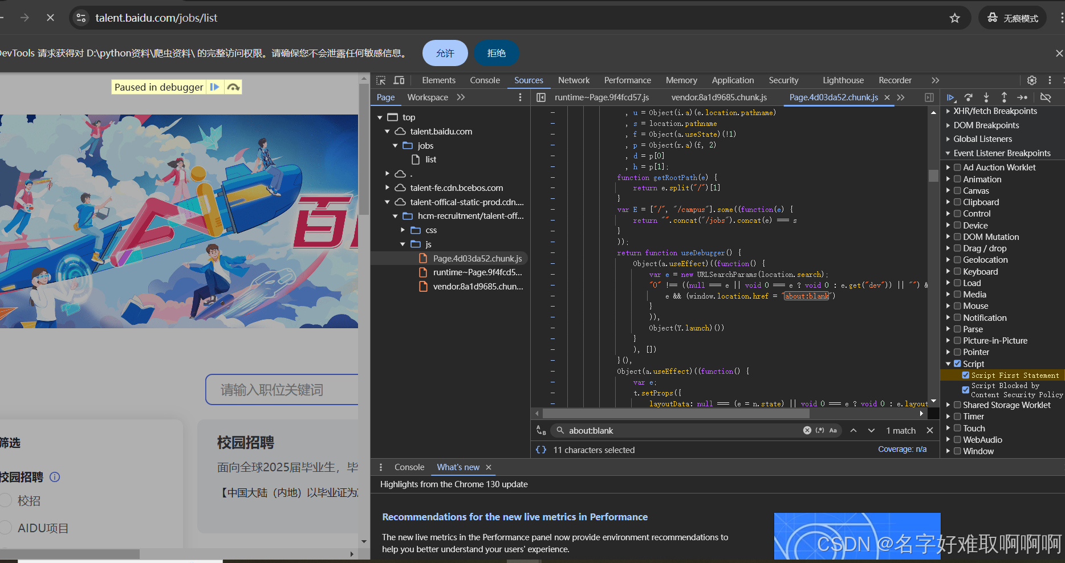The height and width of the screenshot is (563, 1065).
Task: Open DevTools customize menu (three dots)
Action: pos(1050,80)
